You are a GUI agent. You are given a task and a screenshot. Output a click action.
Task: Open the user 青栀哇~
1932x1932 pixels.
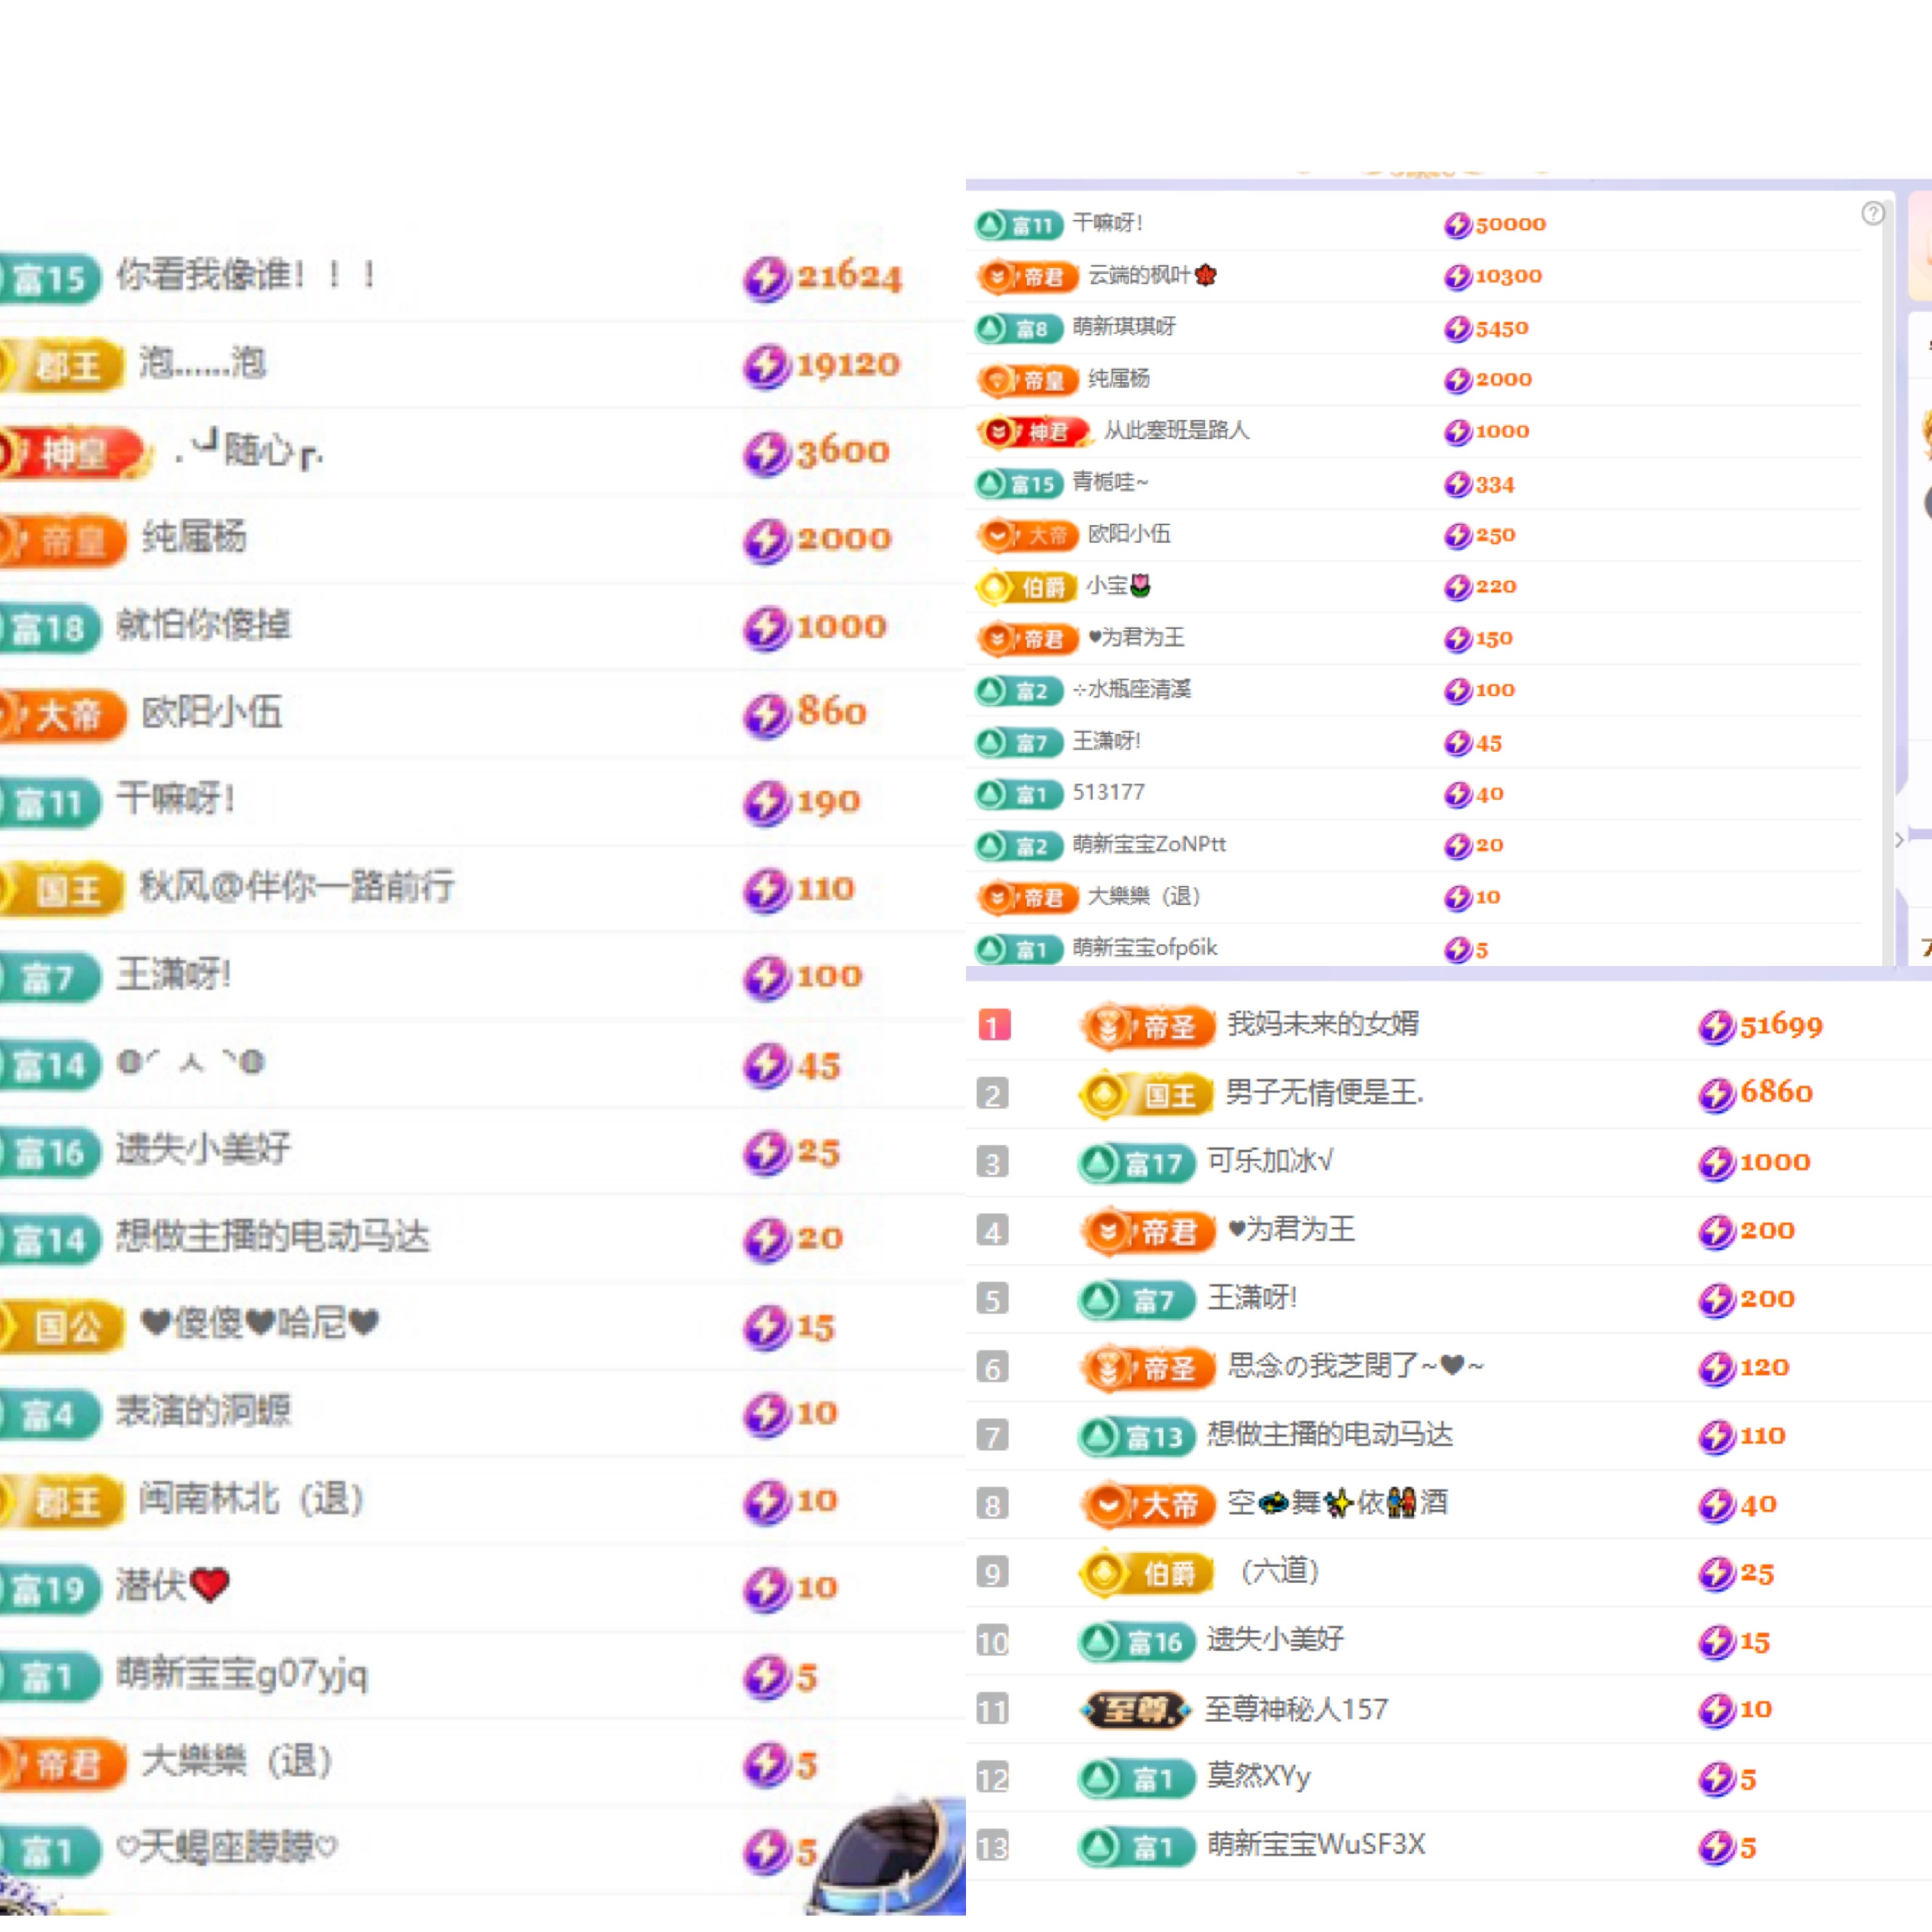(x=1111, y=483)
